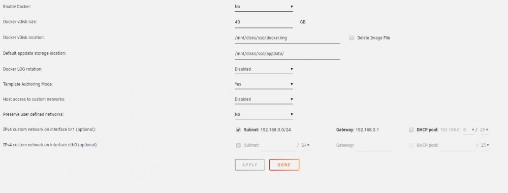Open the Preserve user defined networks dropdown
Screen dimensions: 508x193
click(264, 114)
